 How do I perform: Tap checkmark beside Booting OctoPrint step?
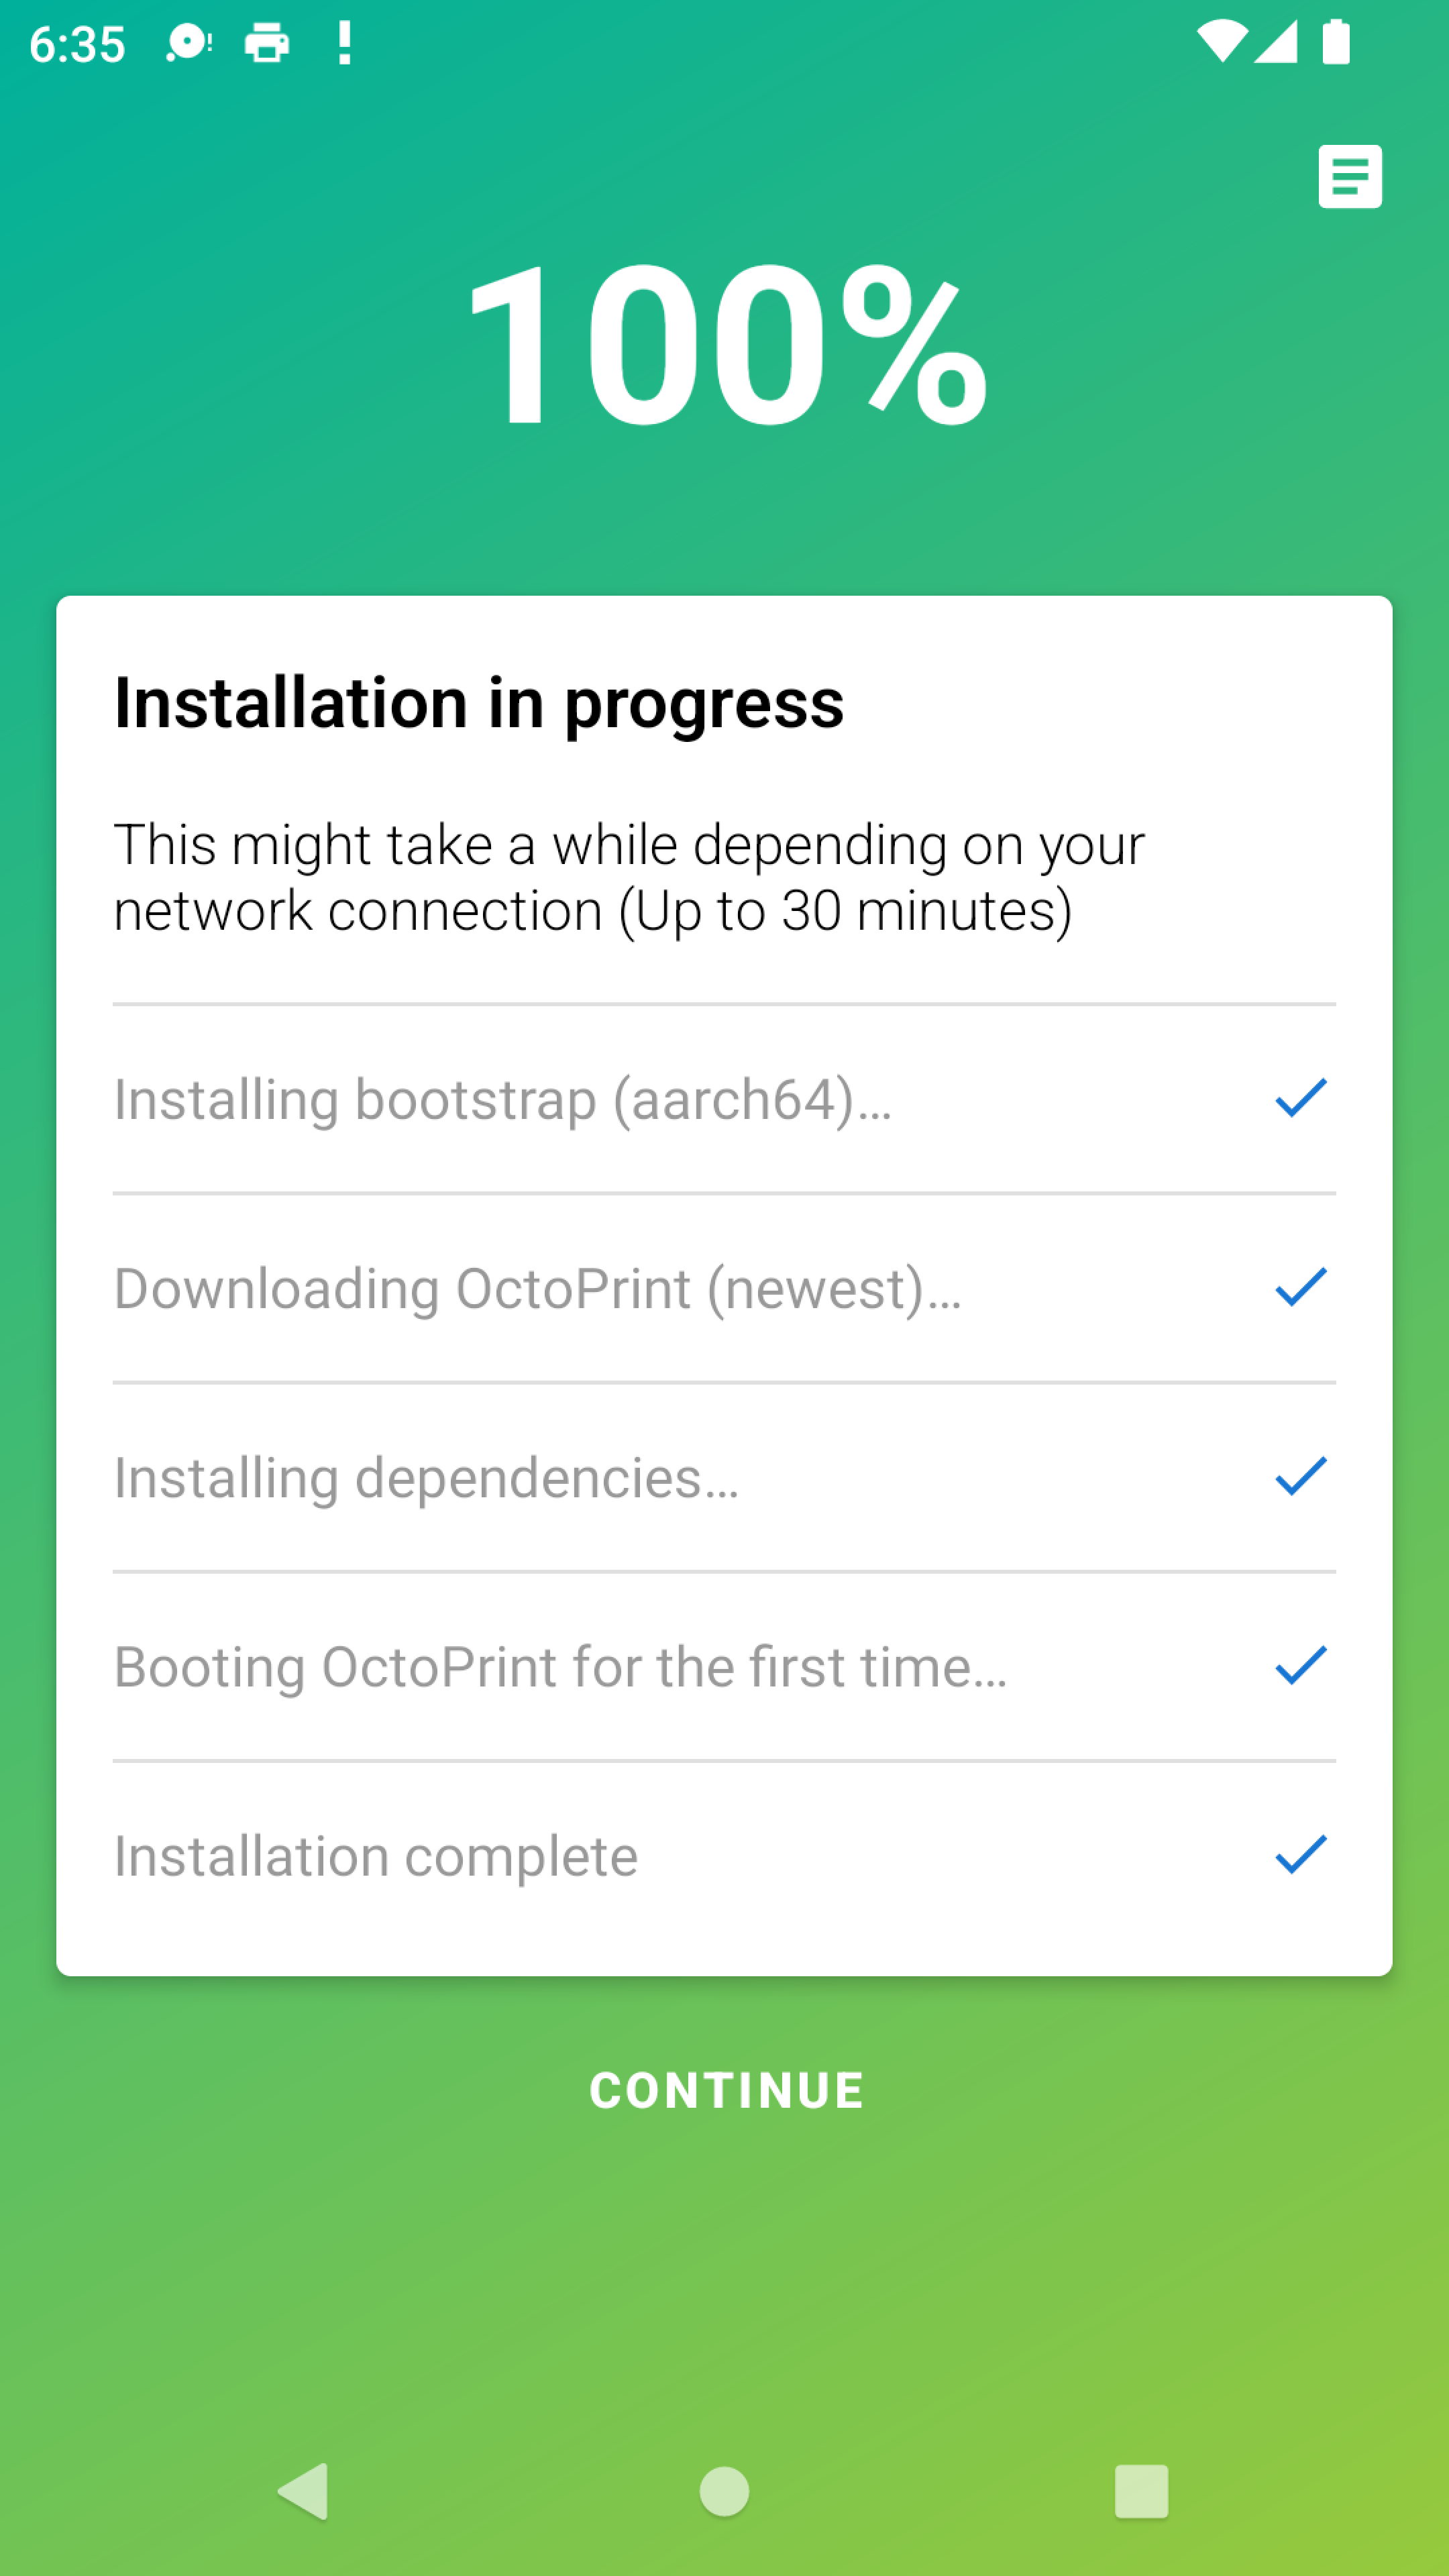[x=1300, y=1666]
